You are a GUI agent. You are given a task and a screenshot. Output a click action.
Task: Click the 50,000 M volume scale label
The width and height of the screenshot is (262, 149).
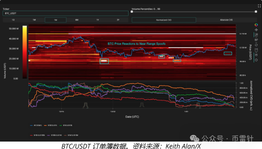(14, 29)
